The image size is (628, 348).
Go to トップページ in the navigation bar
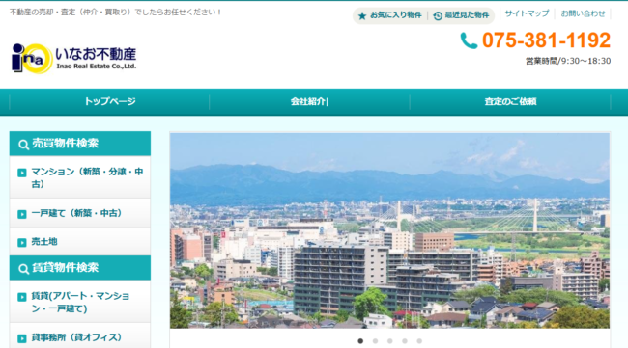click(x=110, y=102)
